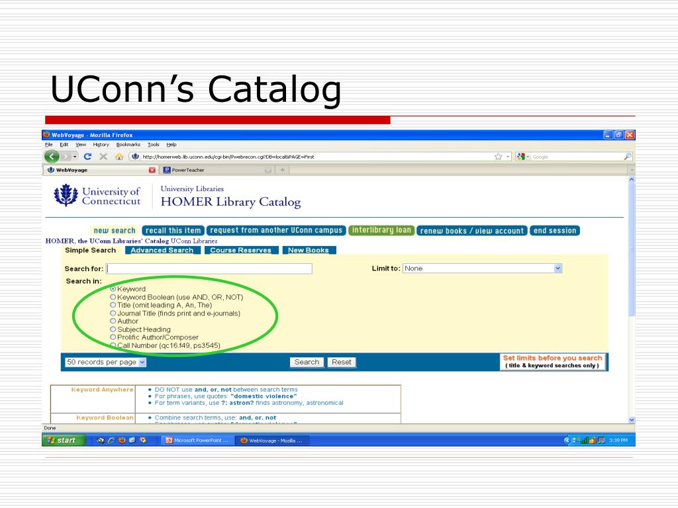The width and height of the screenshot is (678, 508).
Task: Click request from another UConn campus
Action: pos(276,231)
